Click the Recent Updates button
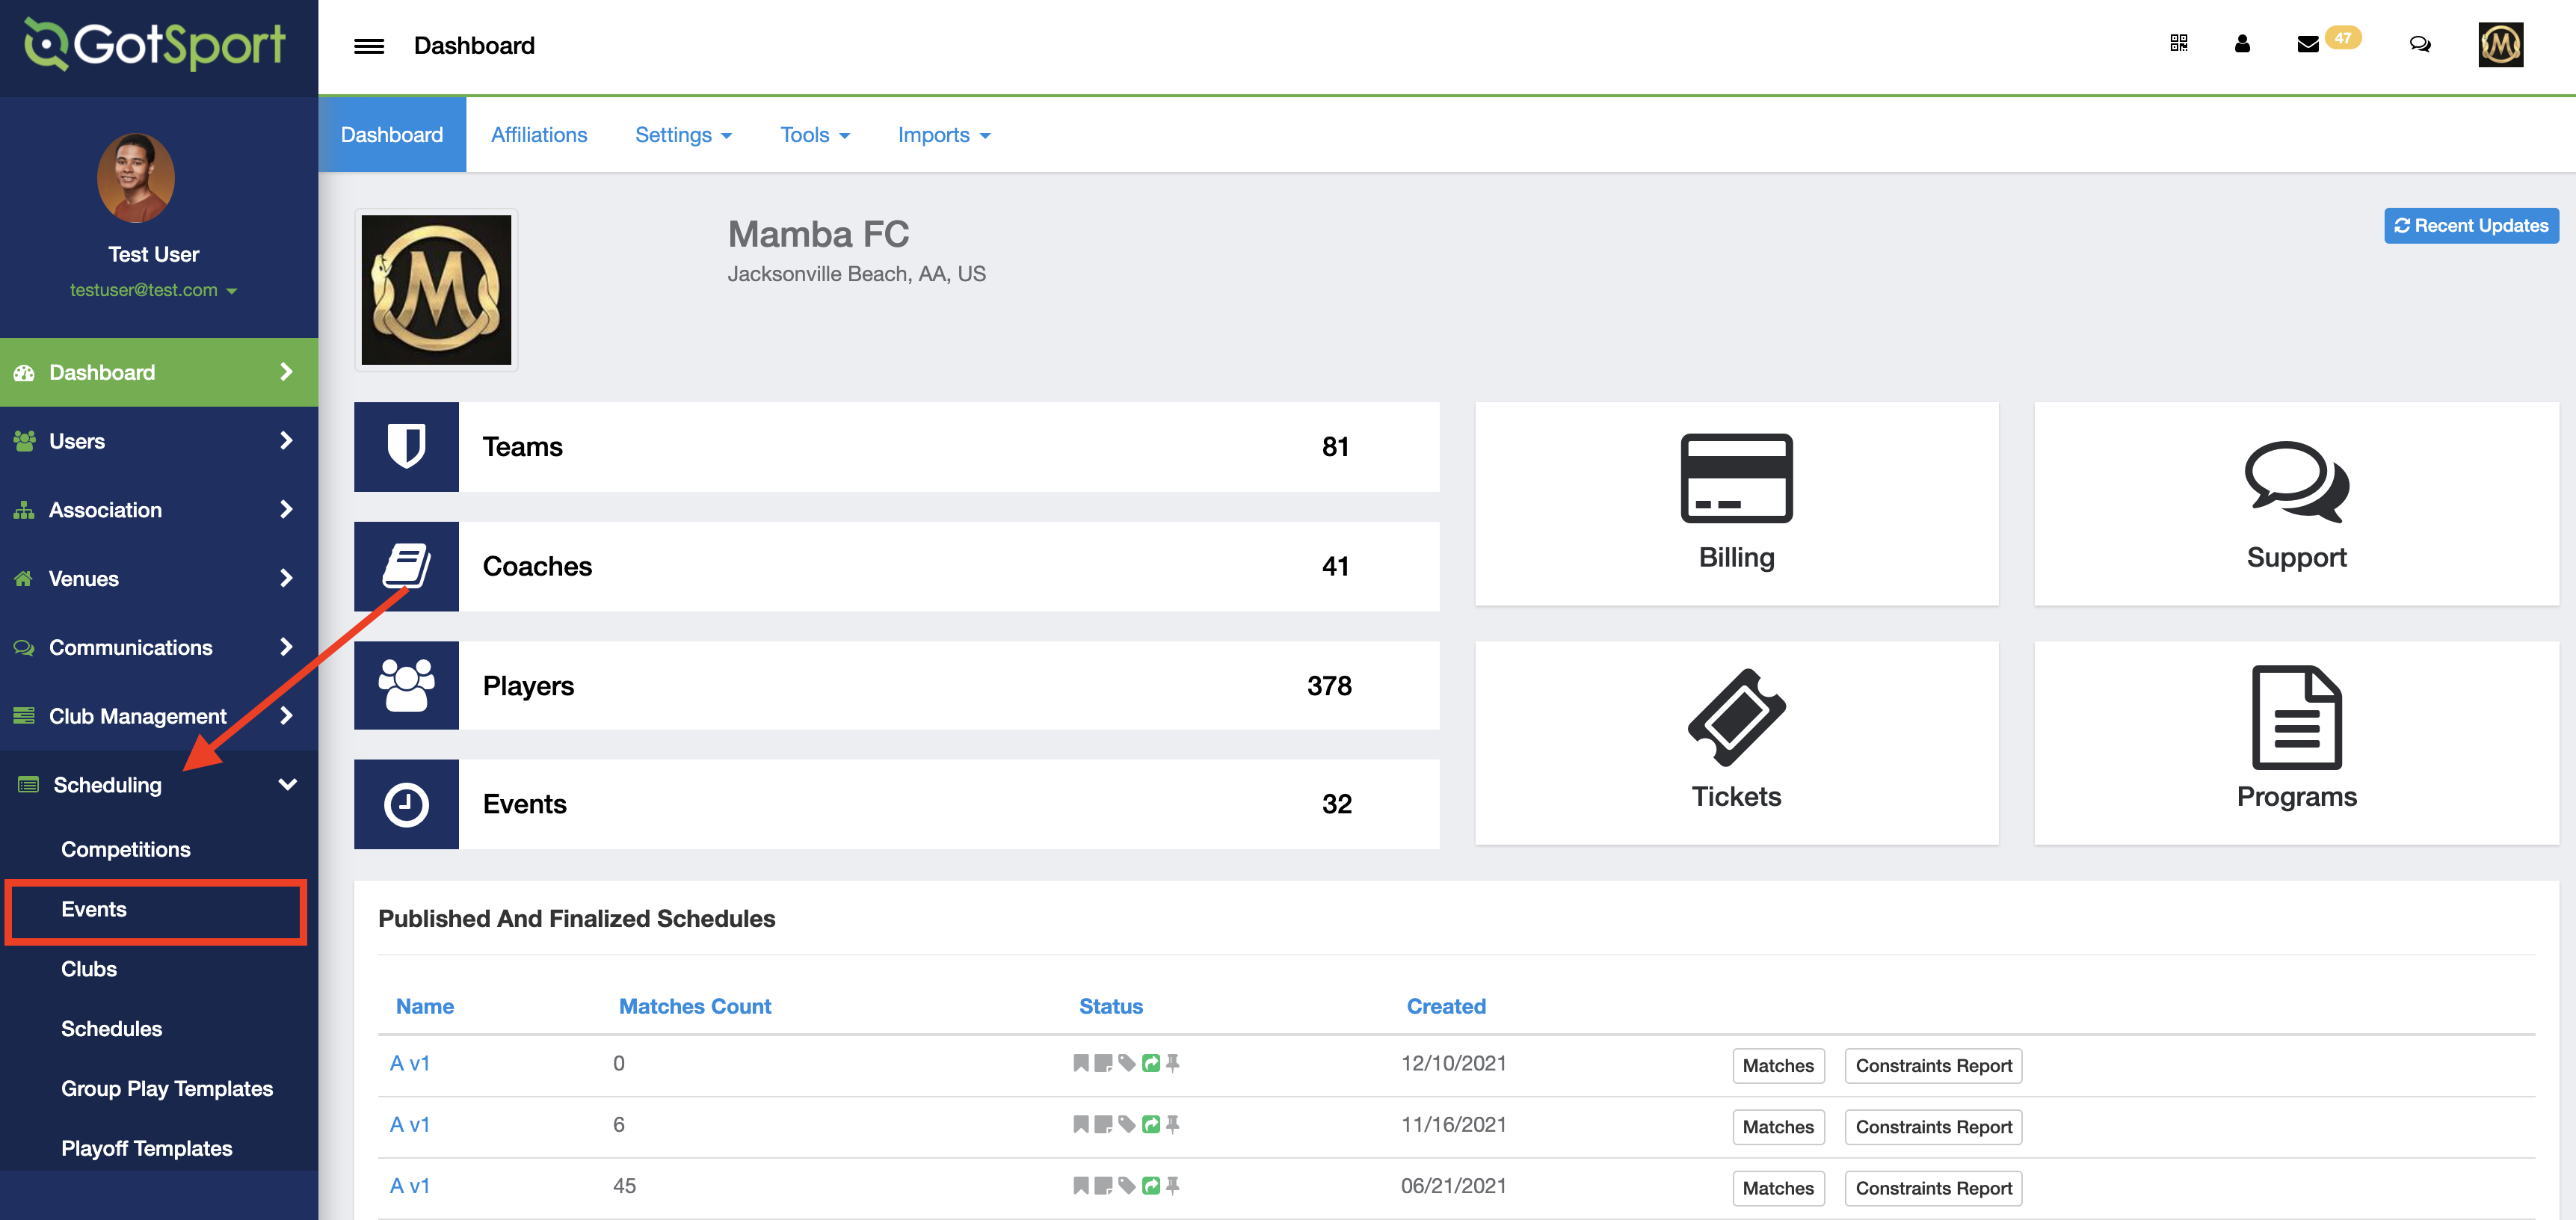This screenshot has height=1220, width=2576. pos(2471,226)
